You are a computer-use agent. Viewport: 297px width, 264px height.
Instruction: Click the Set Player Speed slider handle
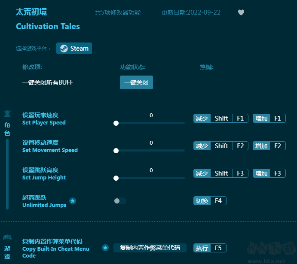116,123
